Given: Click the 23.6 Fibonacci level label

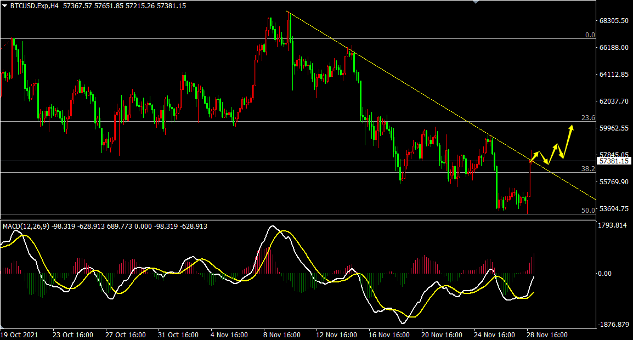Looking at the screenshot, I should tap(588, 118).
